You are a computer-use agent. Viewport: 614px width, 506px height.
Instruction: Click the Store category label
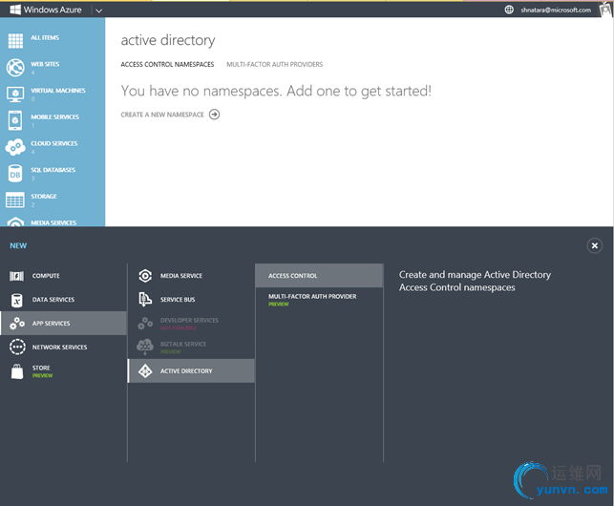pos(41,368)
